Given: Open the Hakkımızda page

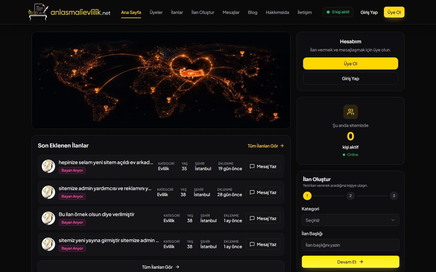Looking at the screenshot, I should 277,12.
